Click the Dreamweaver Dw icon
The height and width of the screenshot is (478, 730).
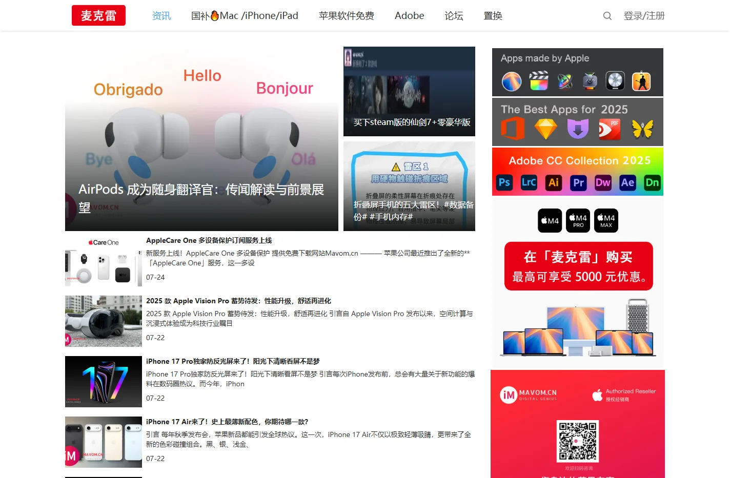pyautogui.click(x=603, y=183)
